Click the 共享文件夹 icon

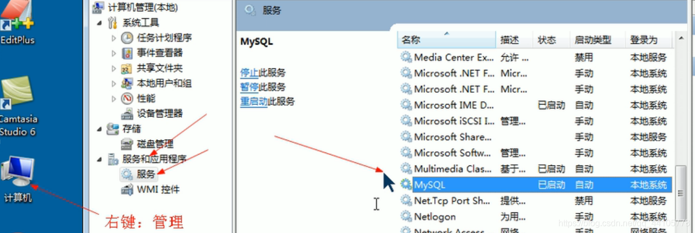[127, 68]
